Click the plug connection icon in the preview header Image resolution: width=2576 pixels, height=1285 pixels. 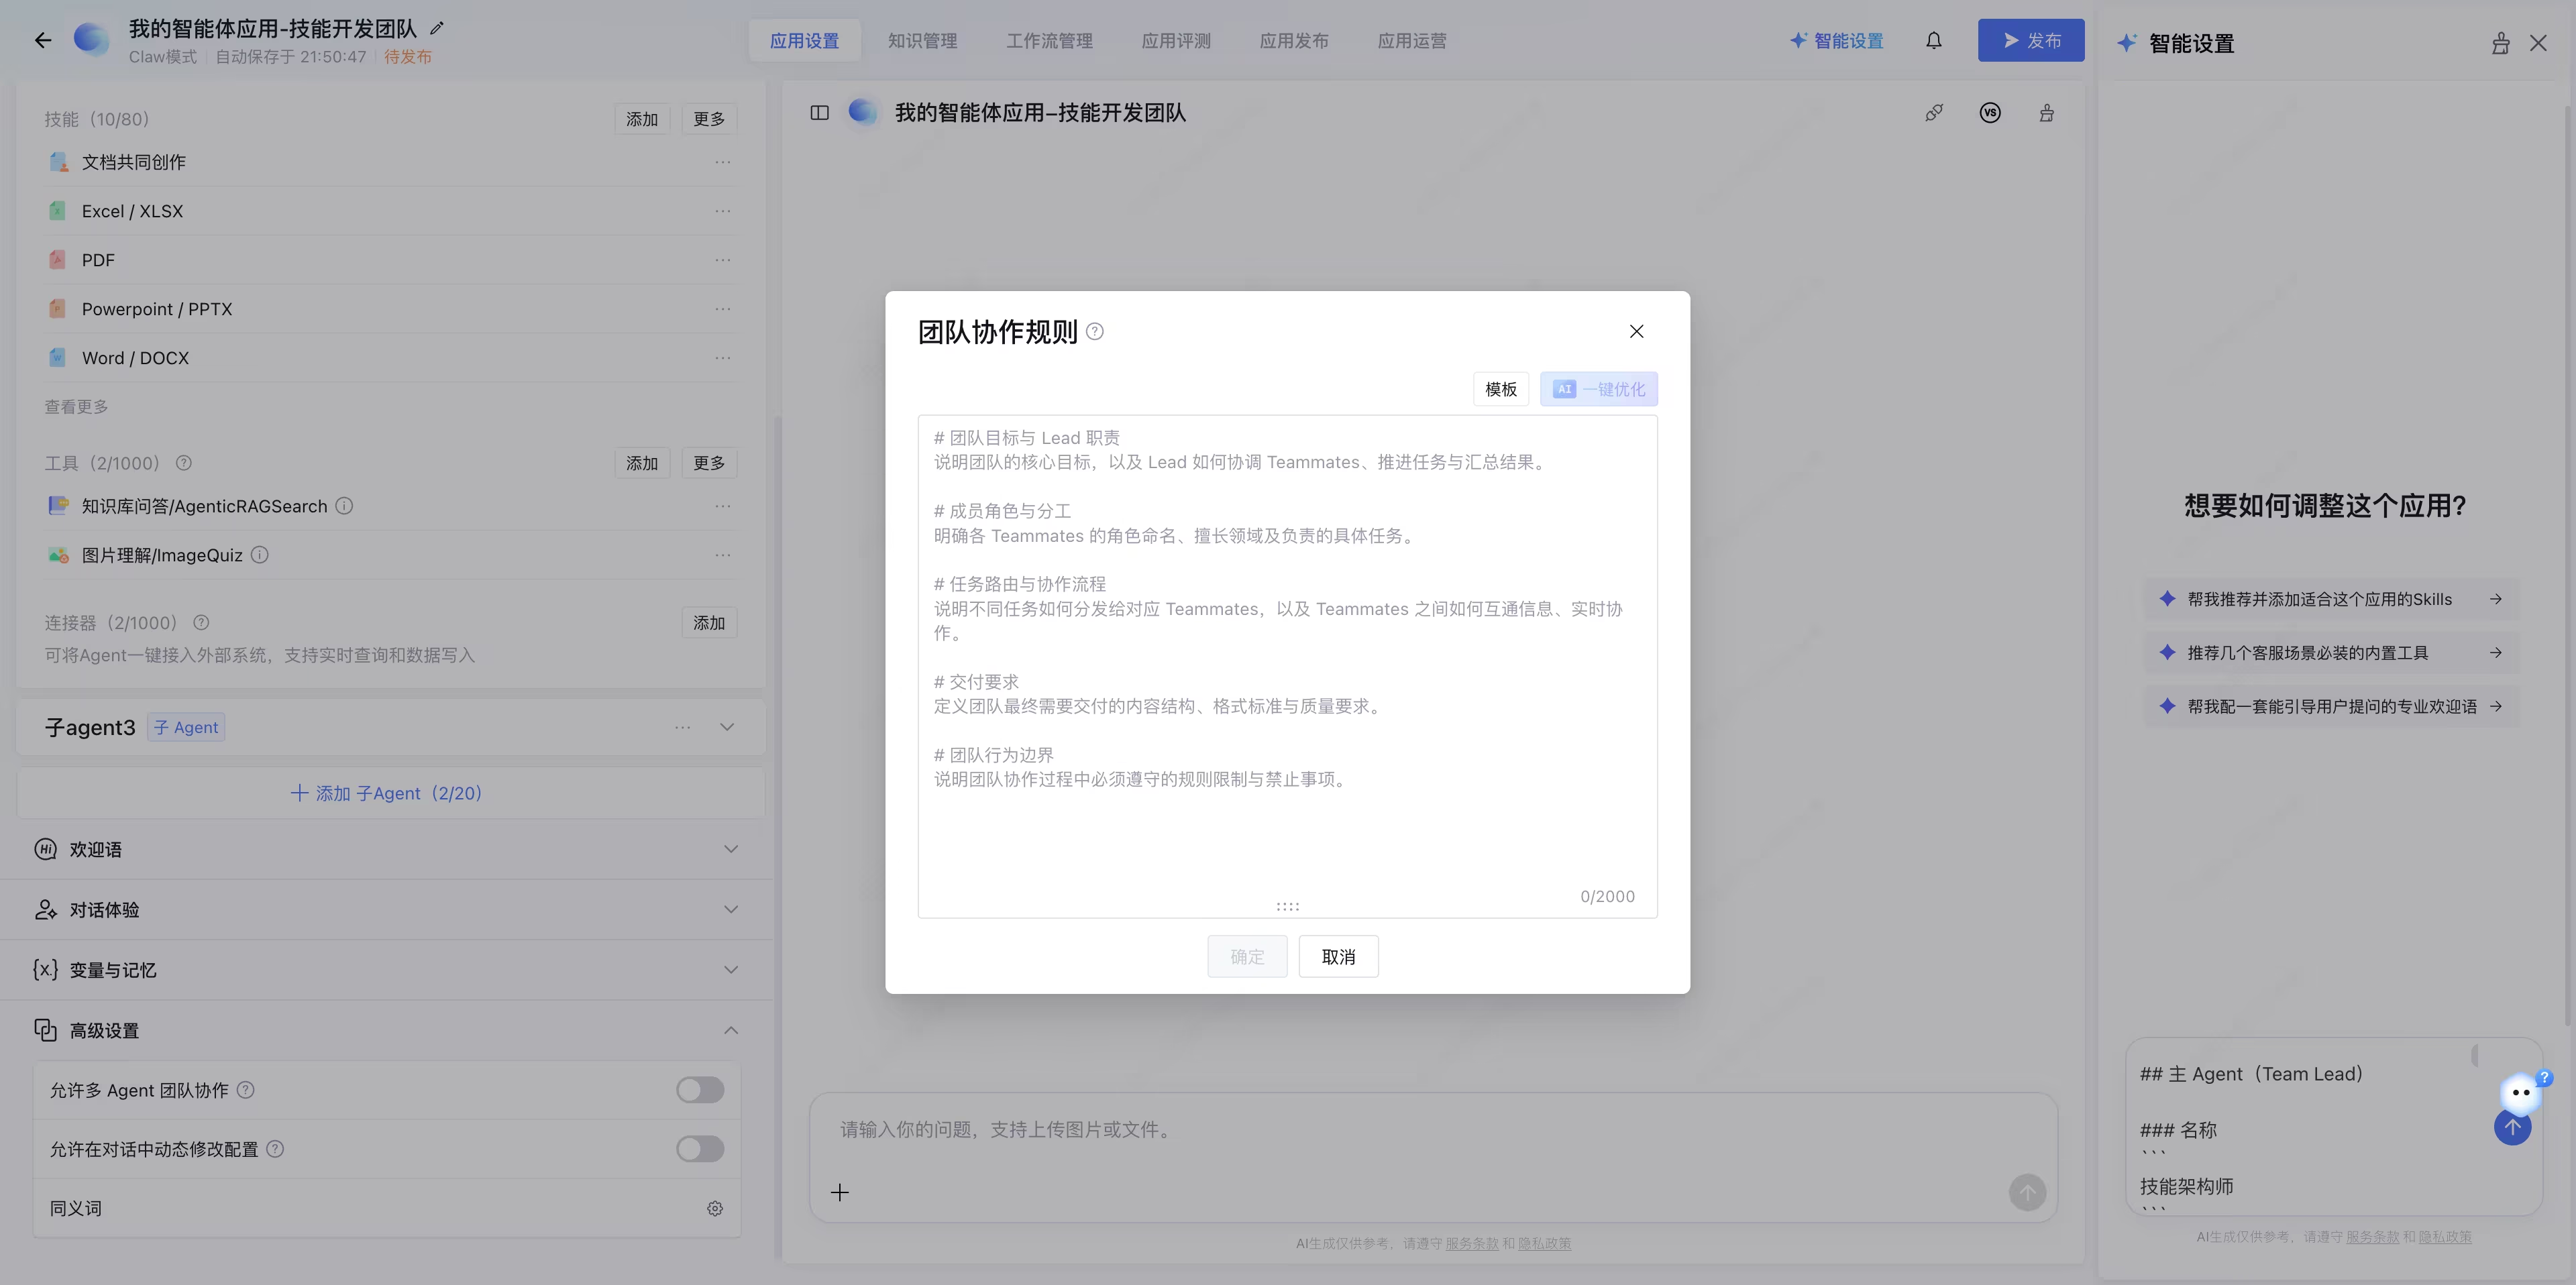click(x=1934, y=113)
